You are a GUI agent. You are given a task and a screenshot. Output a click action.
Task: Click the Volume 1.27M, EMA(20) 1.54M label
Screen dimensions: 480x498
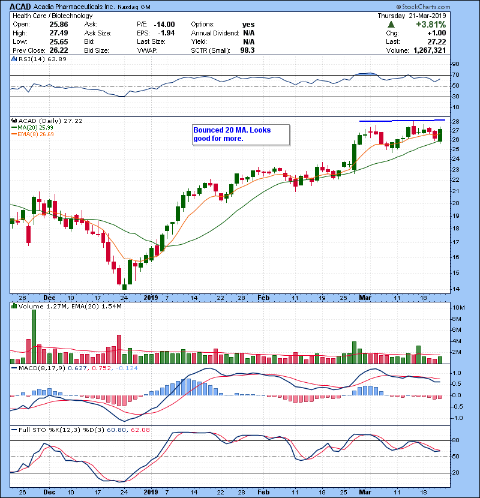click(x=70, y=307)
